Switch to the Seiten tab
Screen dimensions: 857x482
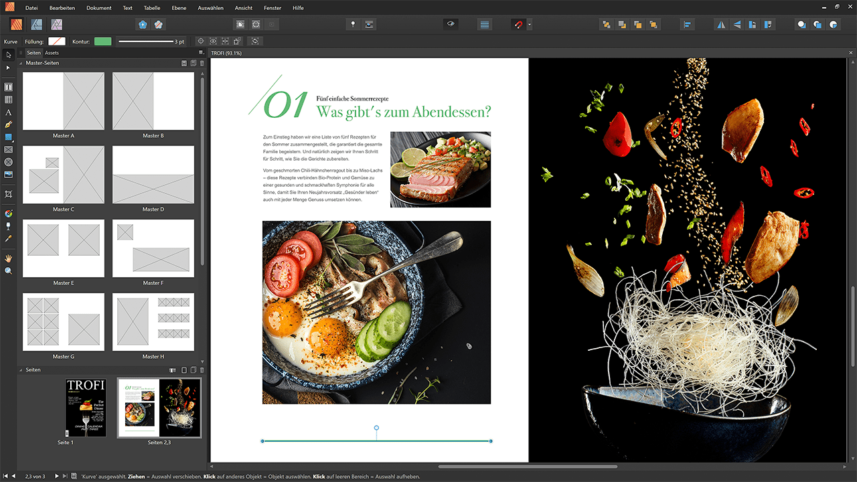(x=33, y=52)
